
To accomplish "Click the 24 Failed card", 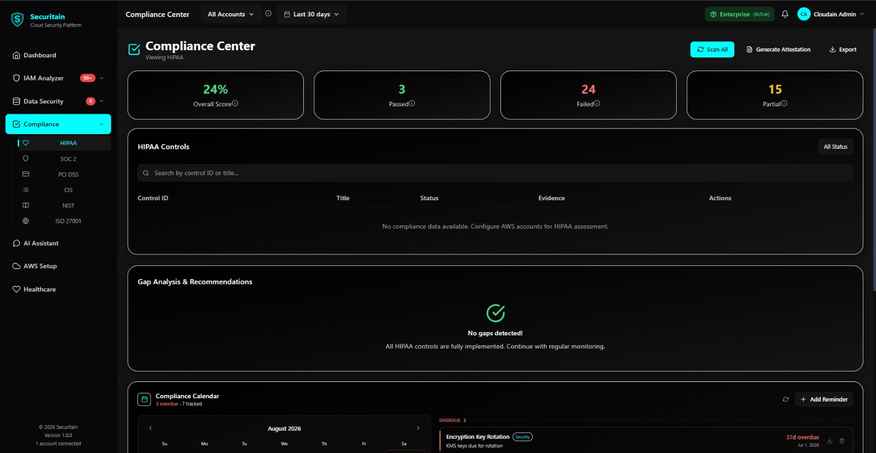I will point(589,95).
